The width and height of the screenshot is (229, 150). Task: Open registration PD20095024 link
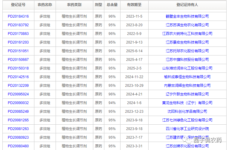coord(18,94)
